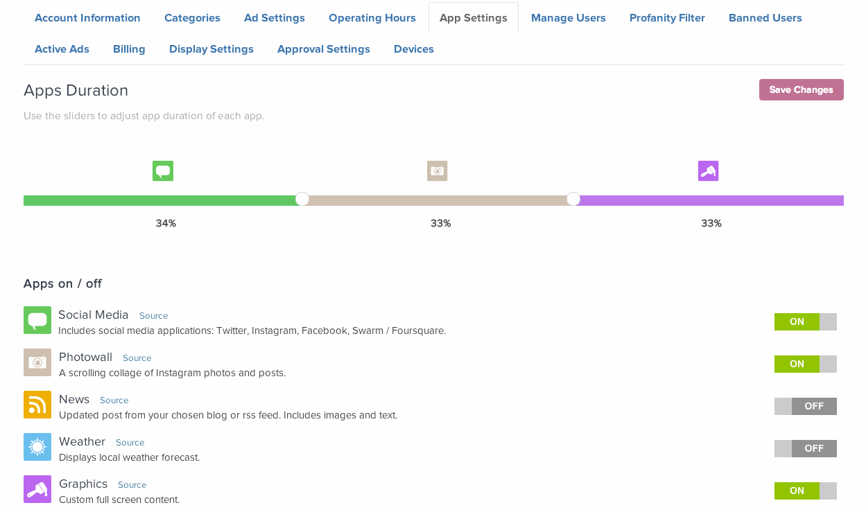
Task: Open the Operating Hours tab
Action: pos(372,17)
